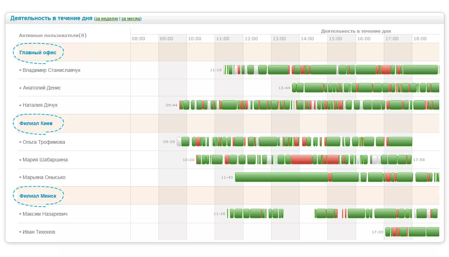Screen dimensions: 449x257
Task: Click the 09:39 start time of Ольга Трофимова
Action: 169,142
